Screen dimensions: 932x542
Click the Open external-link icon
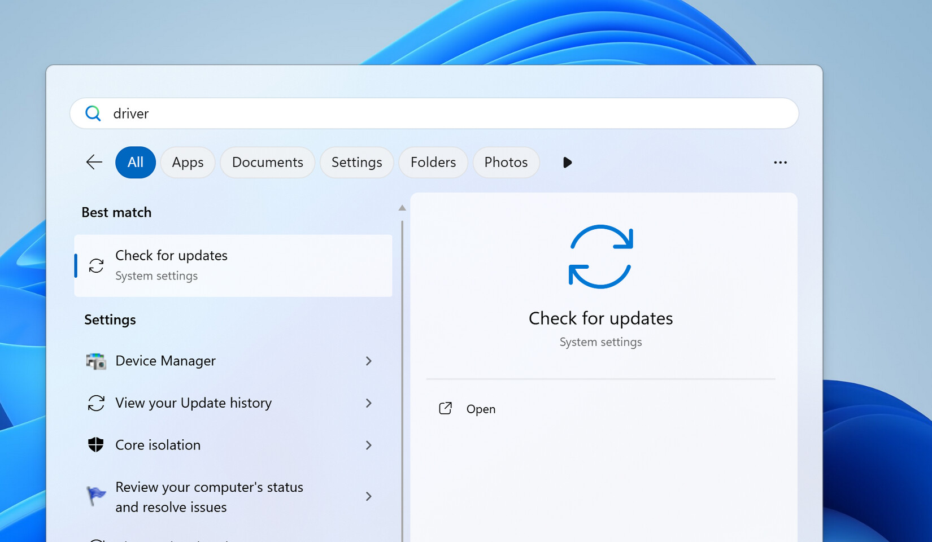pyautogui.click(x=446, y=408)
